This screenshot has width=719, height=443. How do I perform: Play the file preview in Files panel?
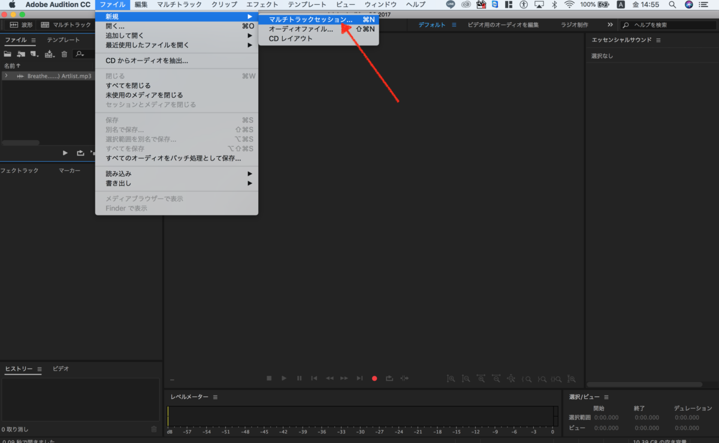pos(65,153)
